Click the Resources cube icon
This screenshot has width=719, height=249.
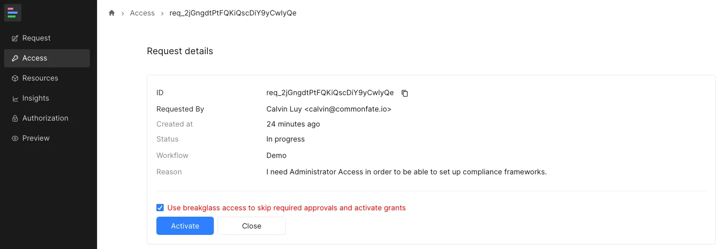(x=15, y=78)
